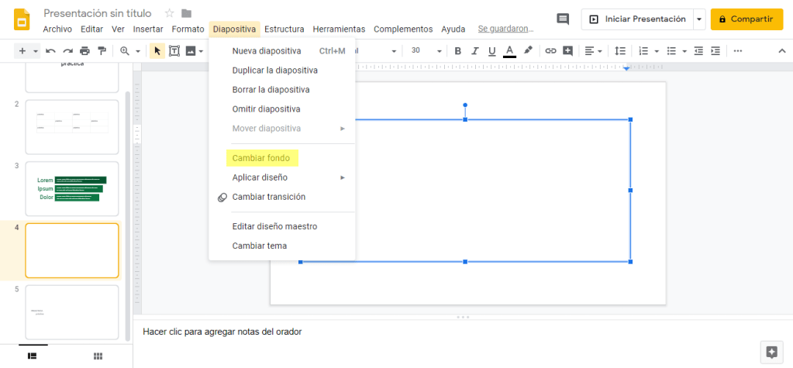Click the undo arrow

pyautogui.click(x=50, y=51)
